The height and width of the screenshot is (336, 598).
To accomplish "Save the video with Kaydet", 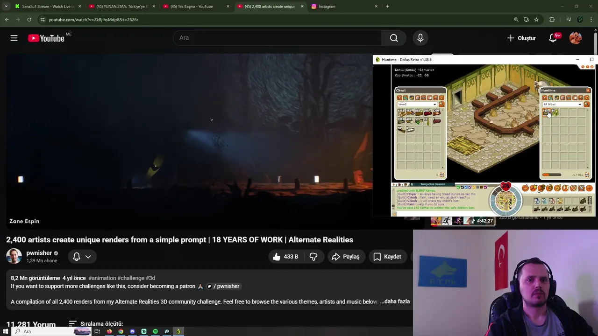I will [387, 257].
